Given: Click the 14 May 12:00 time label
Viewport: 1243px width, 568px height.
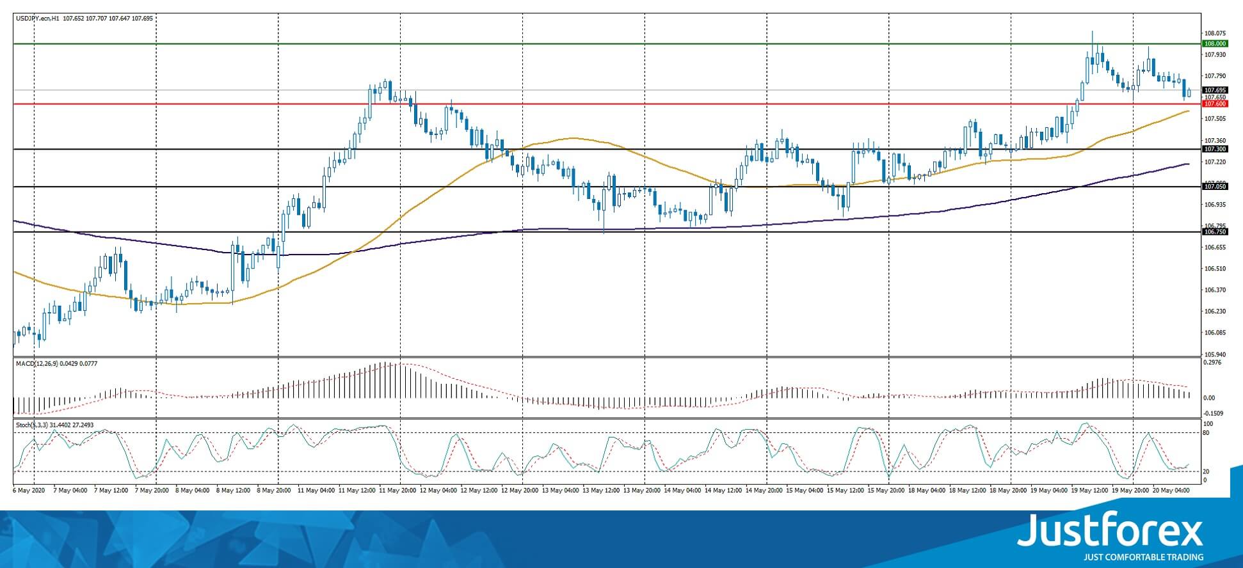Looking at the screenshot, I should (x=725, y=491).
